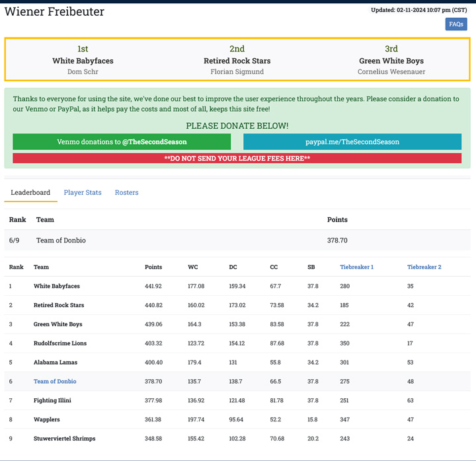
Task: Click the red DO NOT SEND league fees banner
Action: pyautogui.click(x=237, y=159)
